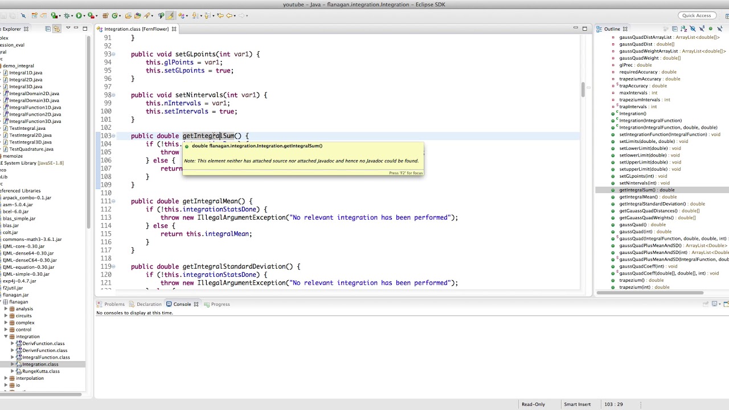Image resolution: width=729 pixels, height=410 pixels.
Task: Select gaussQuadCoeff(int) in the Outline
Action: pos(649,266)
